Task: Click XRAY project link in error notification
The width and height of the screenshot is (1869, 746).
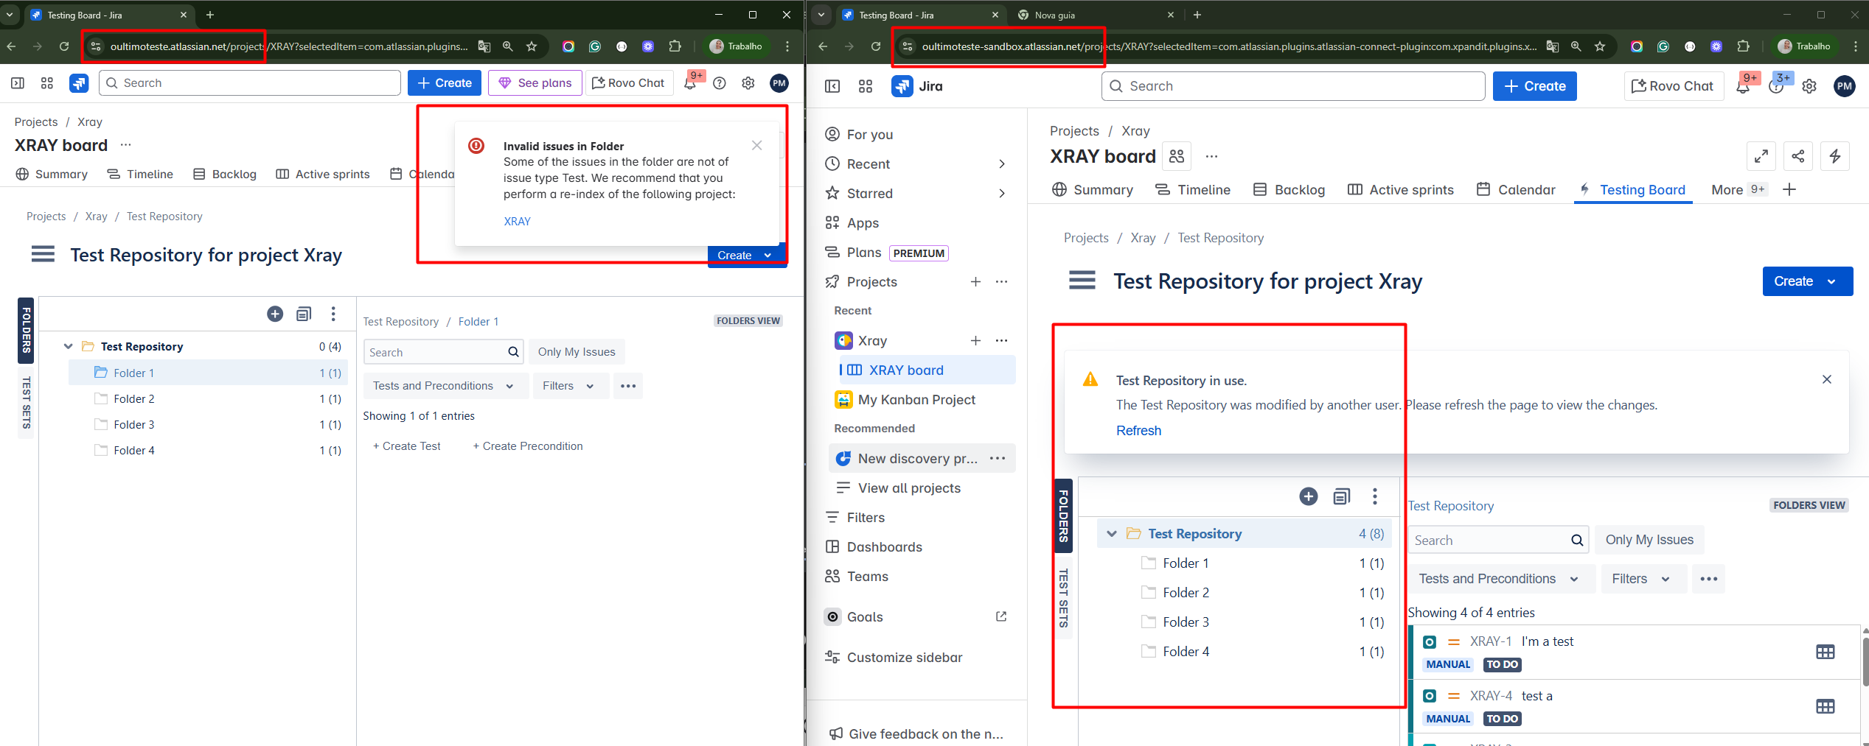Action: (x=517, y=221)
